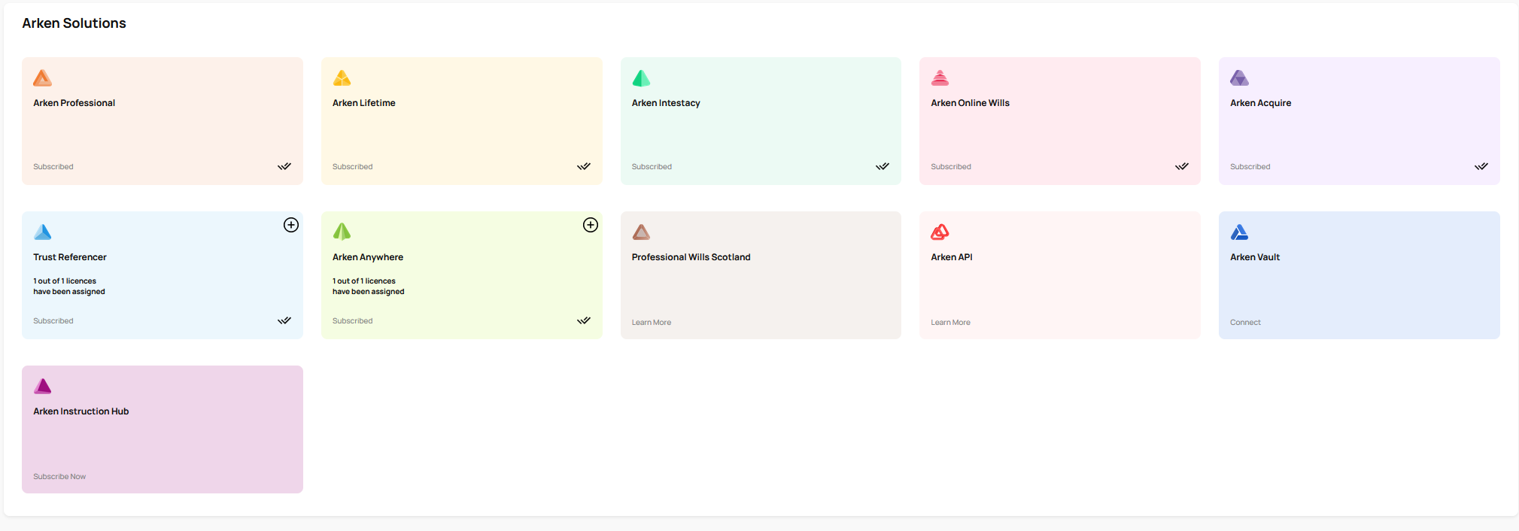Viewport: 1519px width, 531px height.
Task: Click Subscribe Now on Arken Instruction Hub
Action: [x=59, y=477]
